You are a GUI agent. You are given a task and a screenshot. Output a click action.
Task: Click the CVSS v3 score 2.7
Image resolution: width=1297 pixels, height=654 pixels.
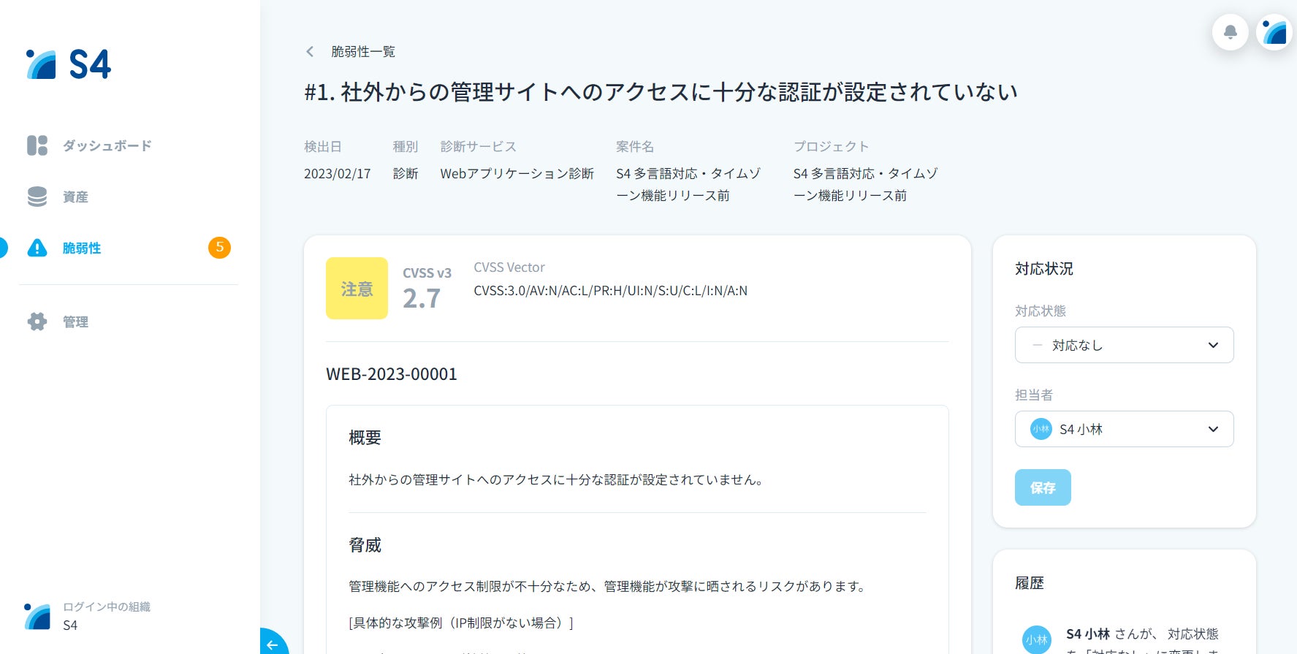point(422,298)
